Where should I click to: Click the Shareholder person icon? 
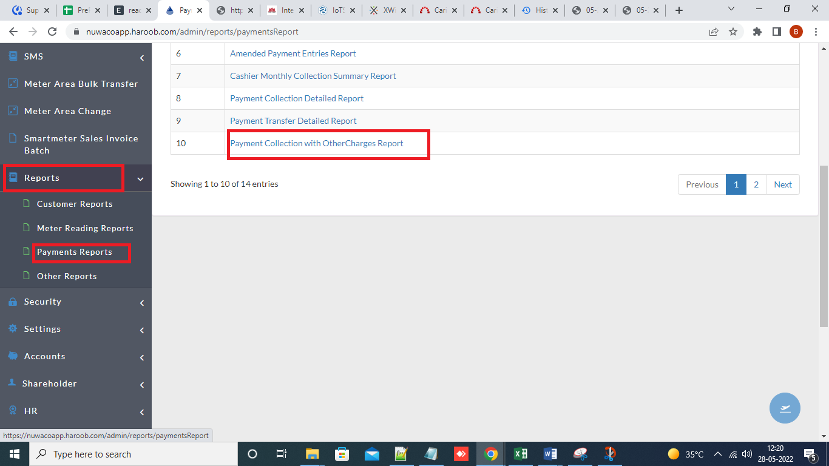tap(12, 383)
